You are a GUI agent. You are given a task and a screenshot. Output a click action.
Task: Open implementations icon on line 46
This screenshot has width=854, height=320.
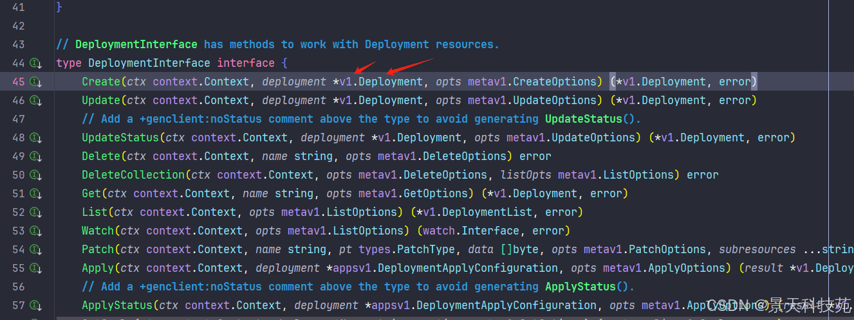pyautogui.click(x=36, y=100)
